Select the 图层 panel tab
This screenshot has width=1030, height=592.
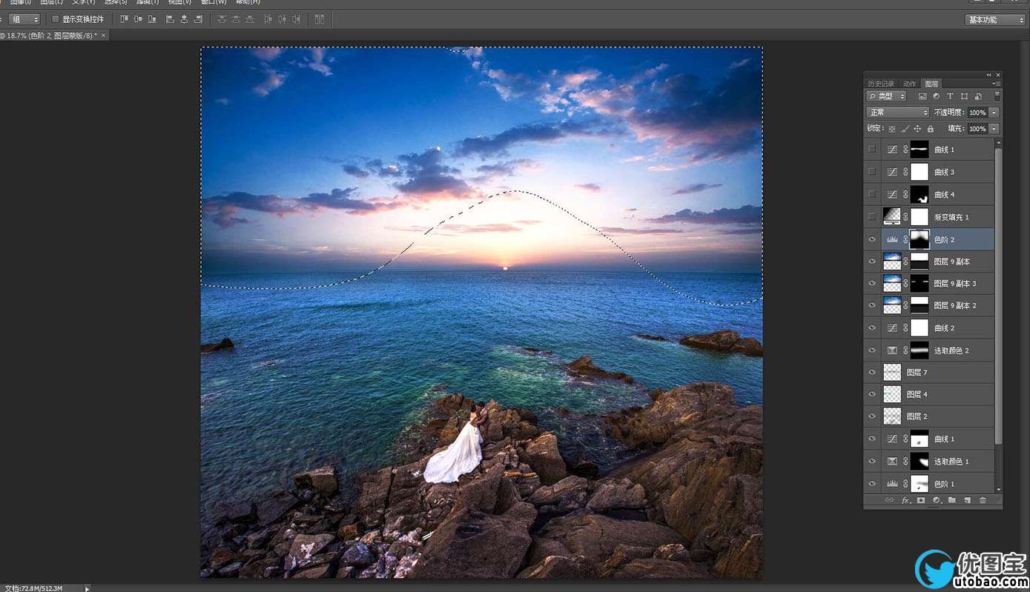coord(932,84)
